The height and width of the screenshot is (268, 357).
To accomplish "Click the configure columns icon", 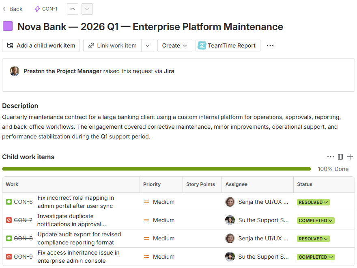I will (340, 157).
